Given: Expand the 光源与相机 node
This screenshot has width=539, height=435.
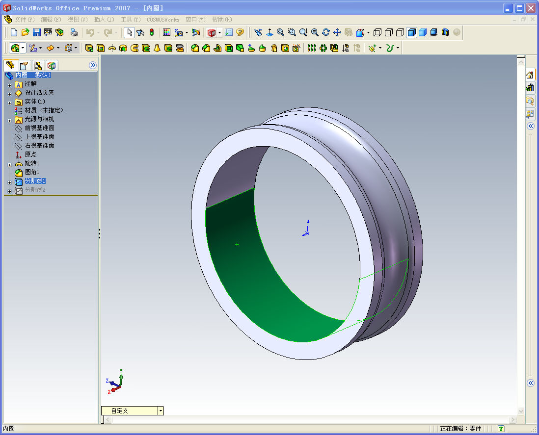Looking at the screenshot, I should (10, 120).
